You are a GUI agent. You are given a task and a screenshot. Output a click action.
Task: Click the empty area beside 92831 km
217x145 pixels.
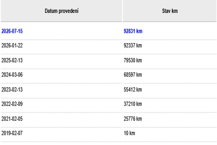[179, 31]
